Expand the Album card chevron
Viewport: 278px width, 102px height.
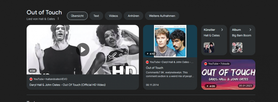[x=250, y=30]
